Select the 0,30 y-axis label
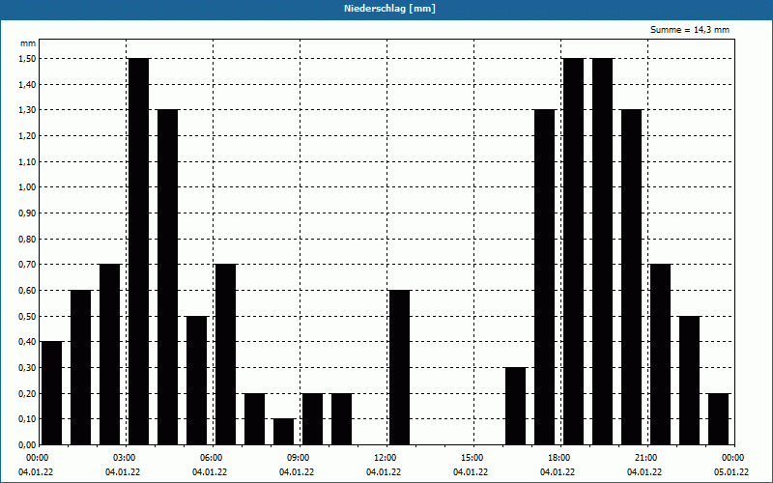This screenshot has height=483, width=773. click(25, 368)
